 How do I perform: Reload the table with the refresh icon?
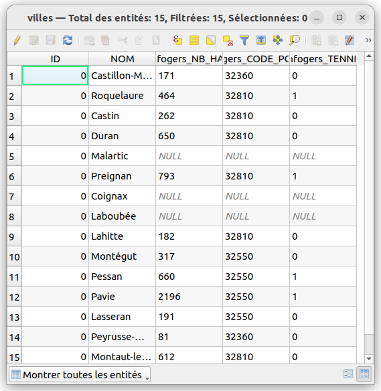coord(68,40)
